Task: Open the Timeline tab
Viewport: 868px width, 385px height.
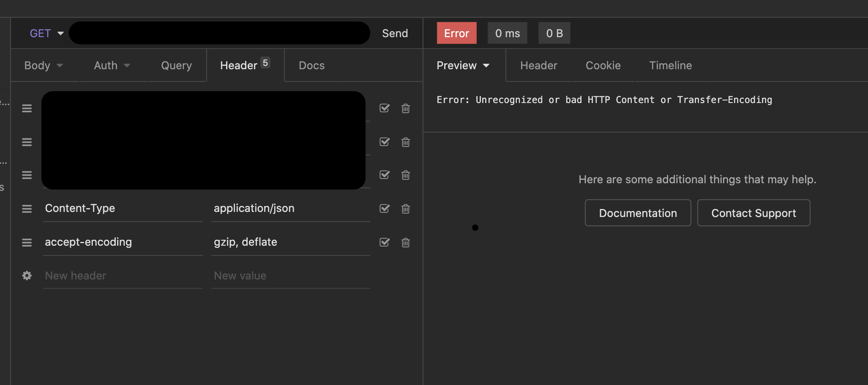Action: click(x=670, y=65)
